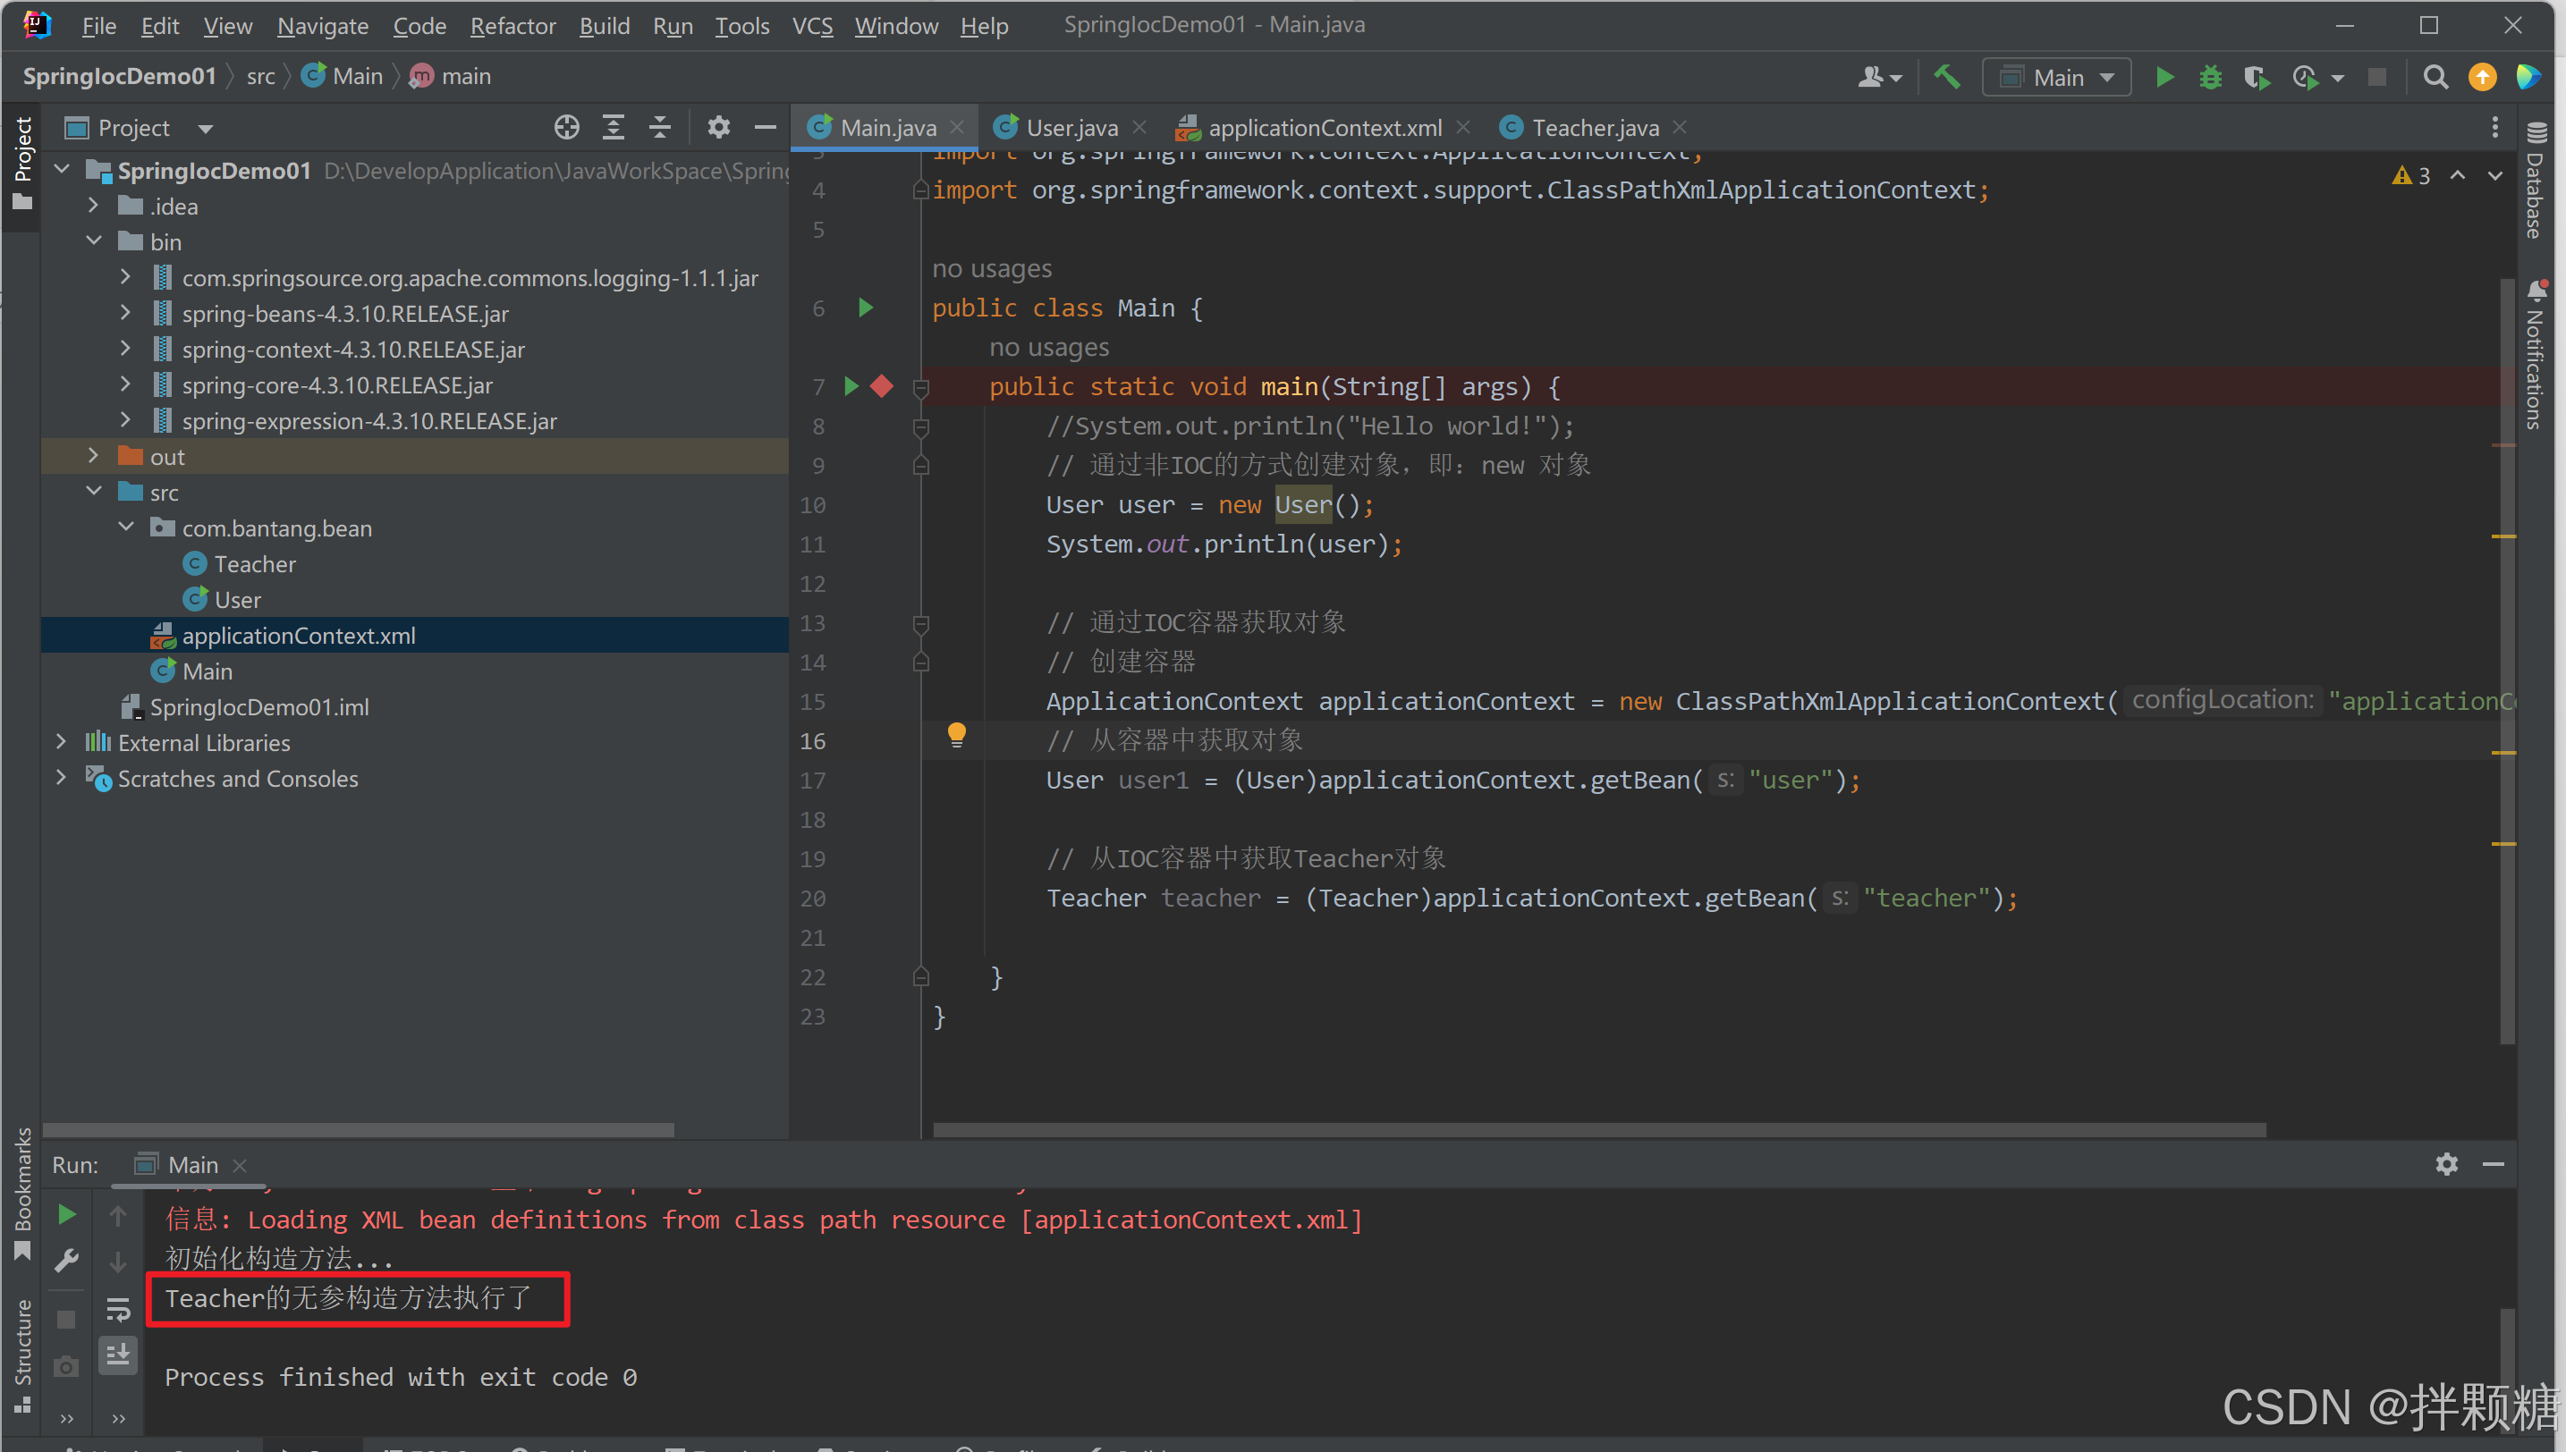Expand the out folder
The image size is (2566, 1452).
pos(94,456)
